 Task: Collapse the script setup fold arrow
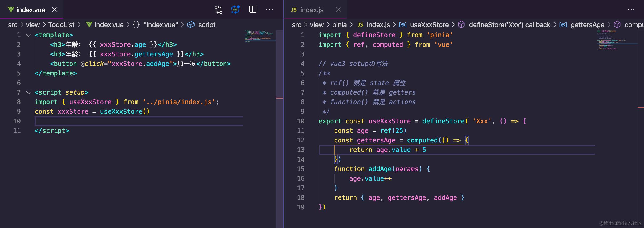(x=29, y=92)
